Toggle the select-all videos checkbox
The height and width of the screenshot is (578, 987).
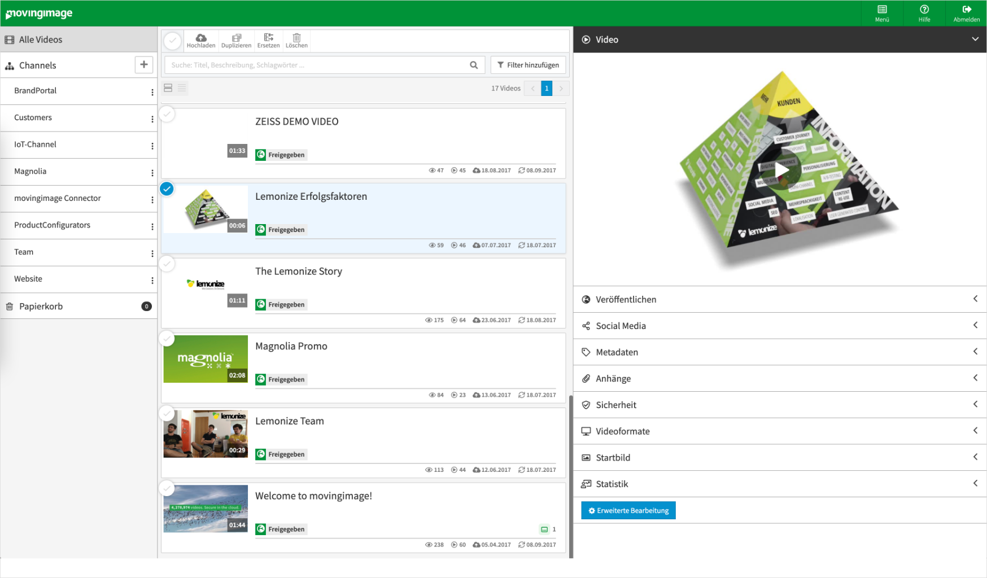click(x=173, y=41)
